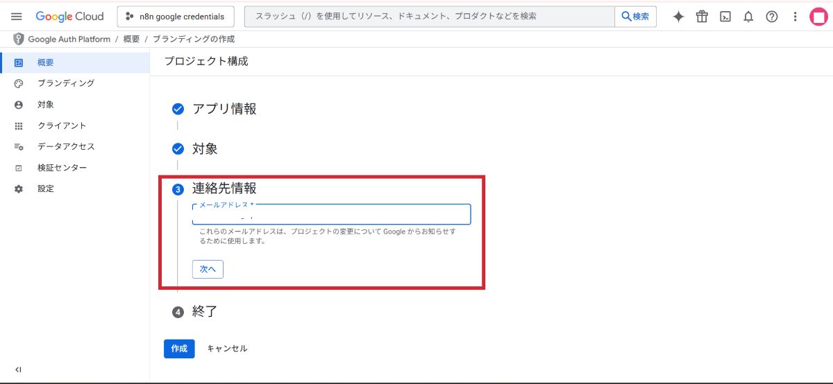Image resolution: width=833 pixels, height=384 pixels.
Task: Focus the メールアドレス input field
Action: (331, 216)
